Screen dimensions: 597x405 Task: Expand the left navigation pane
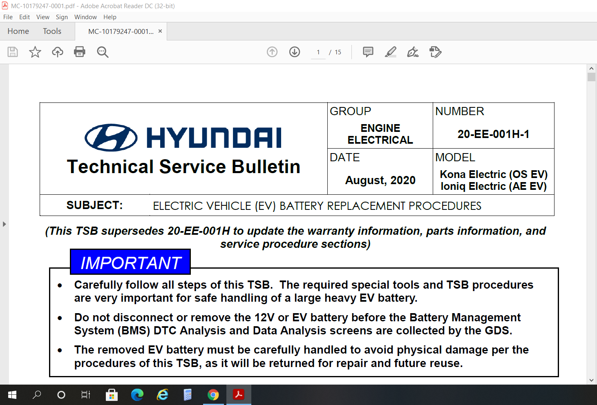click(4, 224)
